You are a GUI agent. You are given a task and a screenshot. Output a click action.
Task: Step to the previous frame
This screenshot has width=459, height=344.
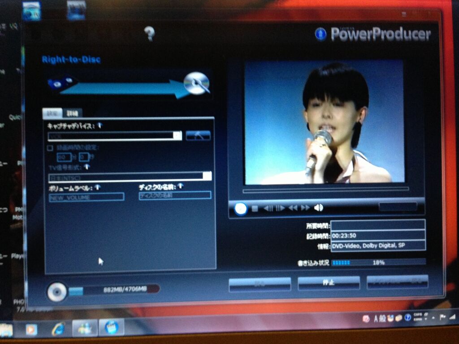tap(268, 208)
